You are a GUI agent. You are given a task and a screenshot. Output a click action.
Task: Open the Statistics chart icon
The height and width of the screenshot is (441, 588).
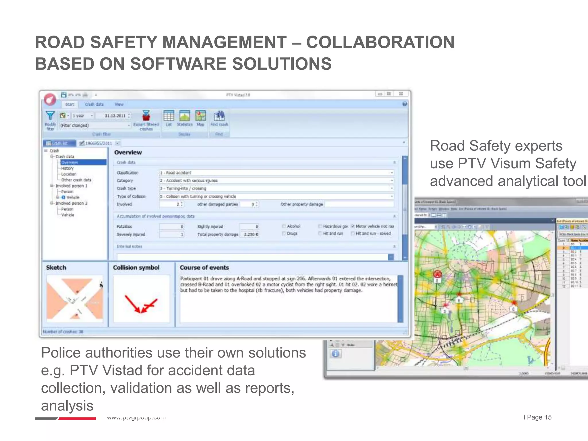184,116
